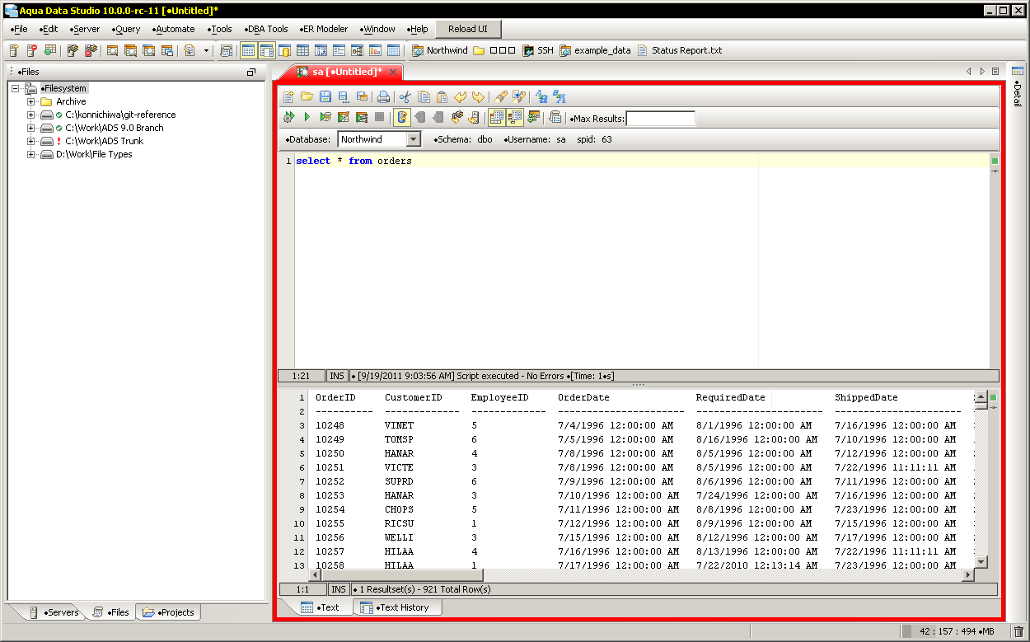
Task: Click the Copy icon in query toolbar
Action: point(424,96)
